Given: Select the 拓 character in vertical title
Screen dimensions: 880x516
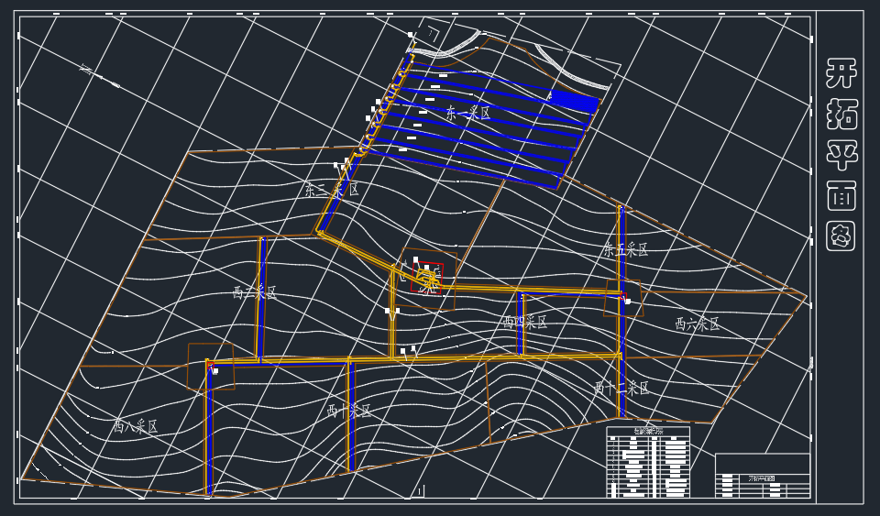Looking at the screenshot, I should pos(841,114).
